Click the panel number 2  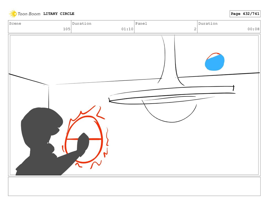click(195, 29)
